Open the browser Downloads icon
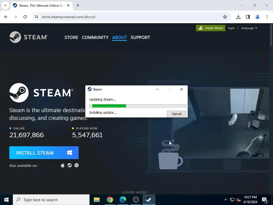This screenshot has height=205, width=273. (x=238, y=17)
